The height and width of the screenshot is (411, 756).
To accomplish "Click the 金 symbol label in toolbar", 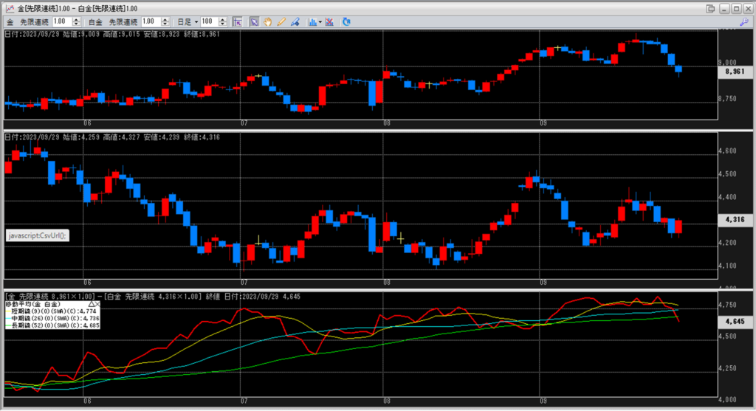I will (x=10, y=22).
